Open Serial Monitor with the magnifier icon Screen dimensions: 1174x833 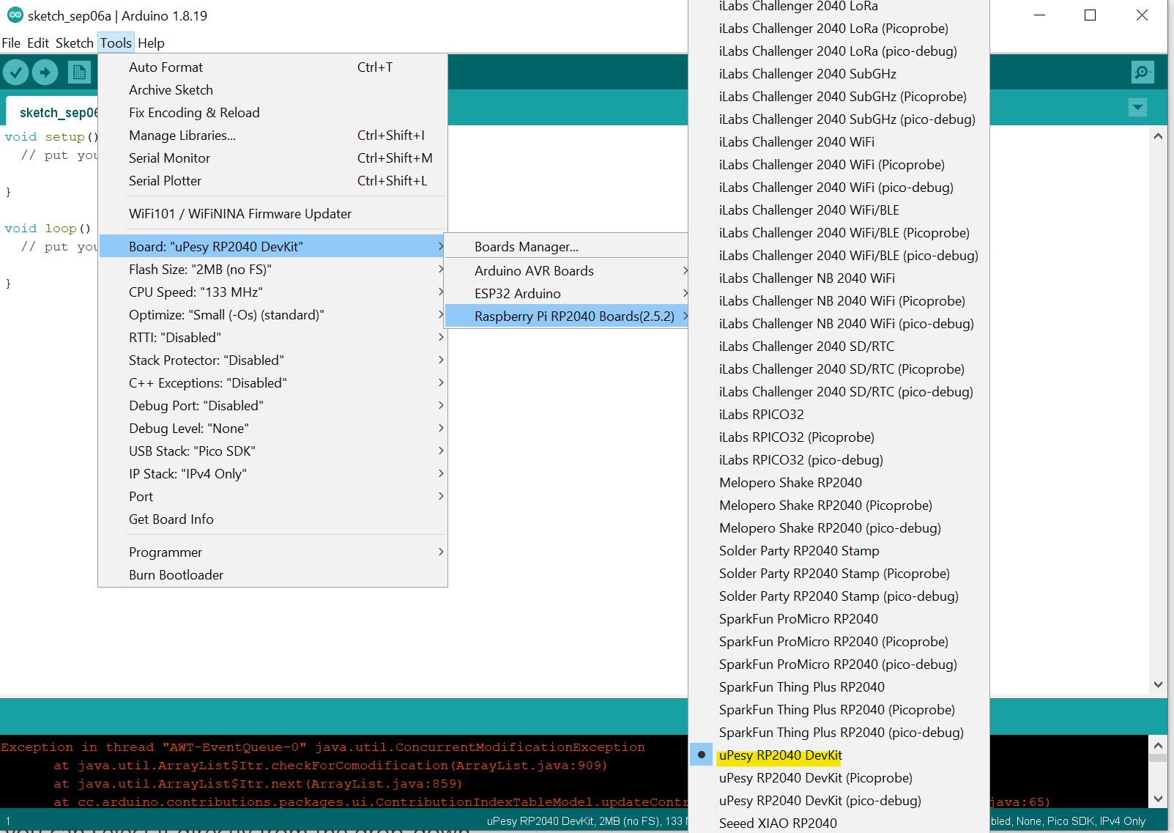tap(1142, 72)
